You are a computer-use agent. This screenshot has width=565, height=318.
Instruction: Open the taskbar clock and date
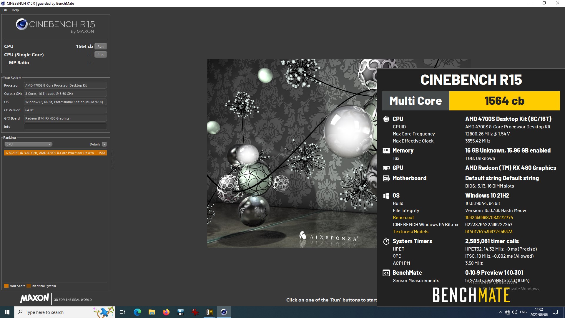click(539, 312)
